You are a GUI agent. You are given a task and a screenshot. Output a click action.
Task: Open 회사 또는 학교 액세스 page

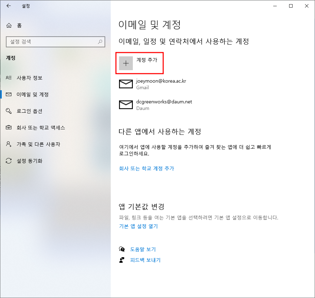[x=55, y=128]
